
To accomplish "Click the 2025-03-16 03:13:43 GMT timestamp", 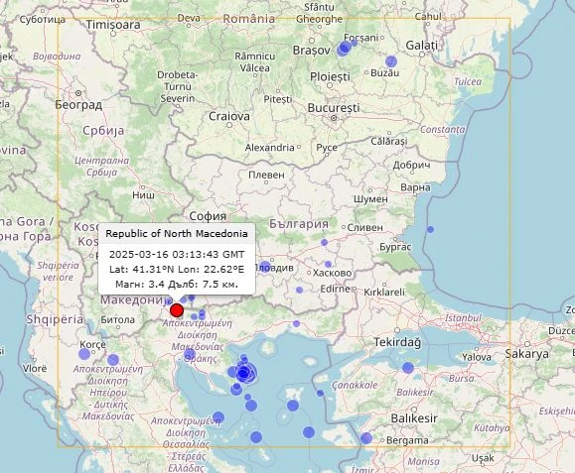I will coord(177,254).
